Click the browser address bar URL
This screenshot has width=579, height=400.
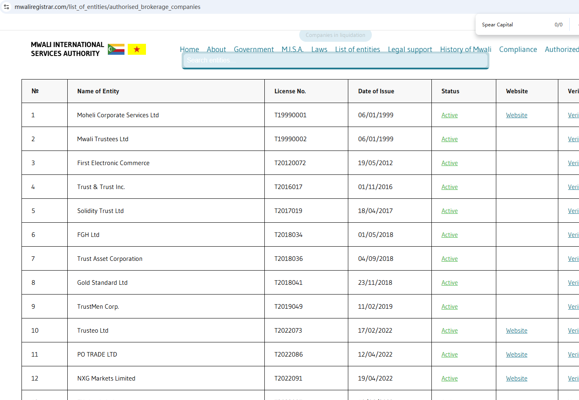pos(107,7)
